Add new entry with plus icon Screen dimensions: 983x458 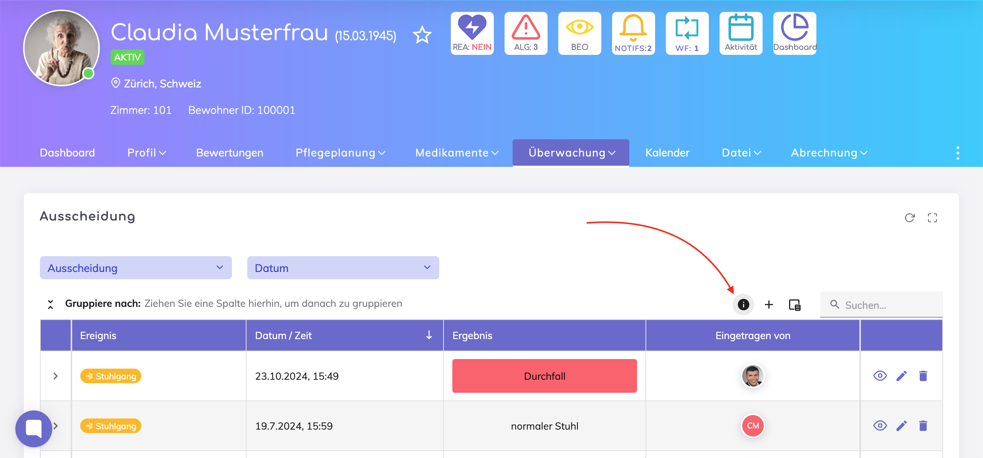tap(769, 305)
